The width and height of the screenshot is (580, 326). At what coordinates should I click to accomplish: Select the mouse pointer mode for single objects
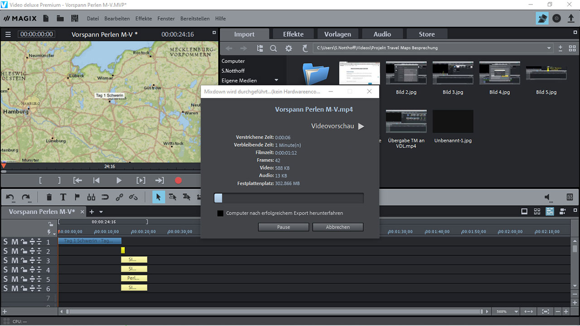tap(158, 197)
